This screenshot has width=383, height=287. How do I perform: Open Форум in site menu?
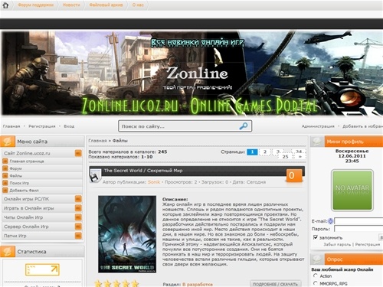point(15,168)
